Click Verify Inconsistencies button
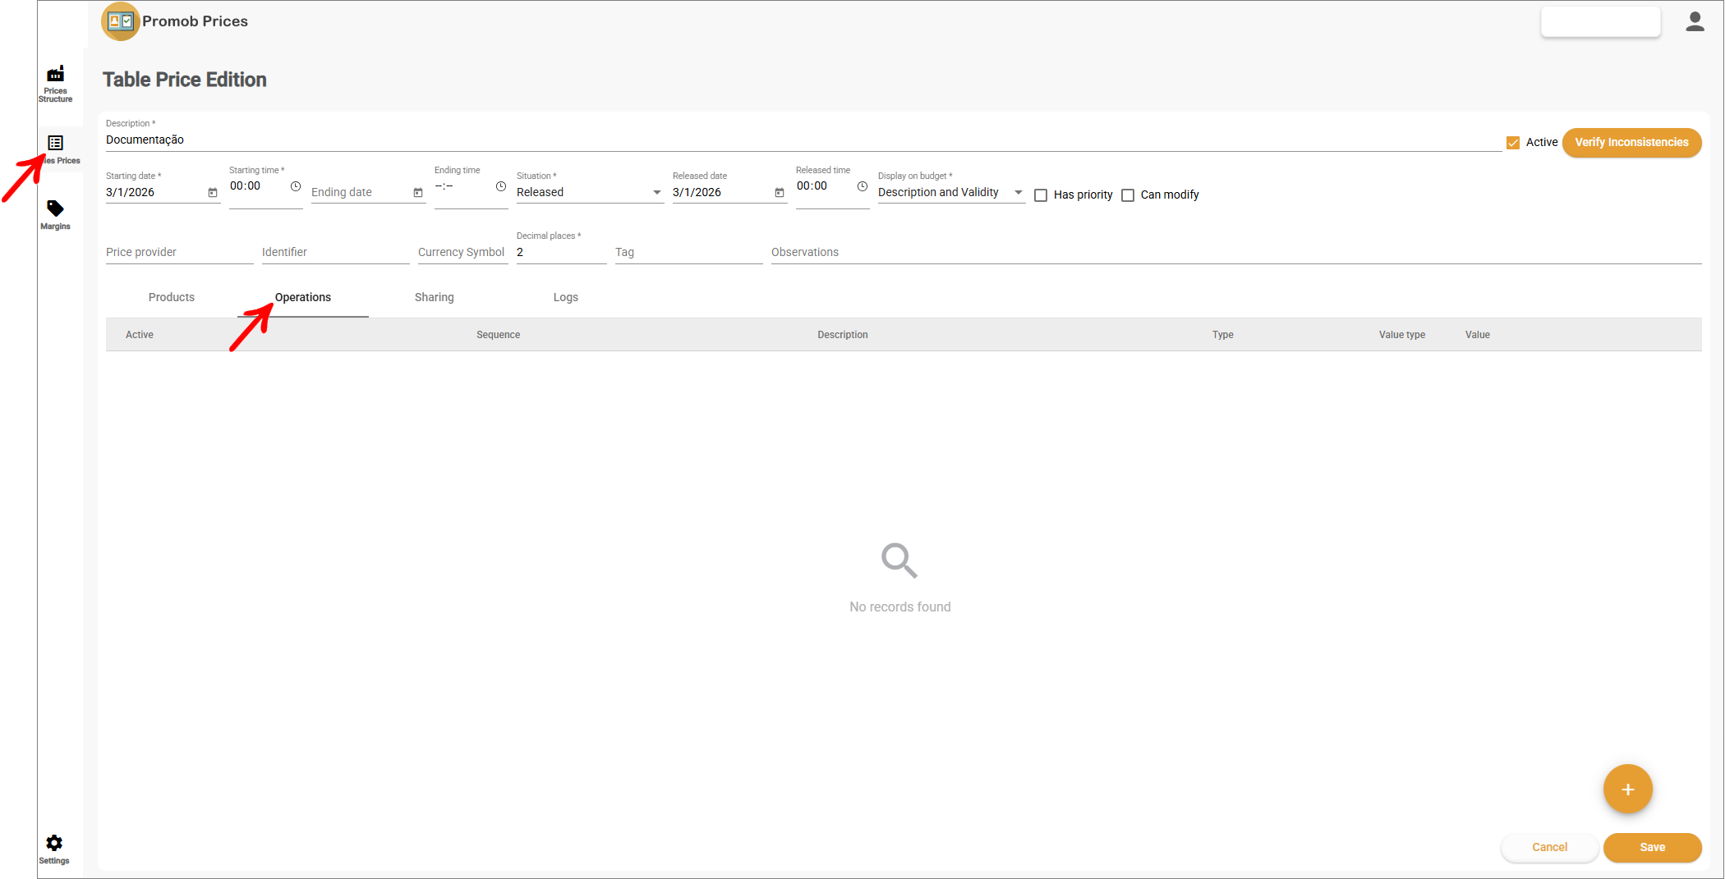This screenshot has width=1725, height=879. point(1631,143)
